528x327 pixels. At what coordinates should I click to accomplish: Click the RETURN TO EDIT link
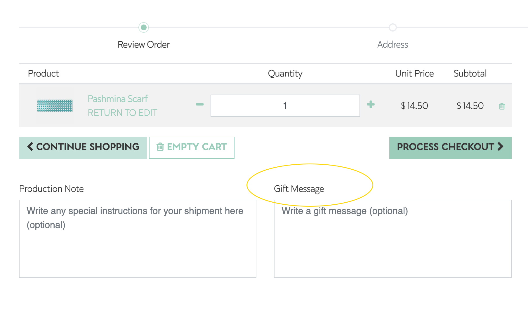coord(122,113)
